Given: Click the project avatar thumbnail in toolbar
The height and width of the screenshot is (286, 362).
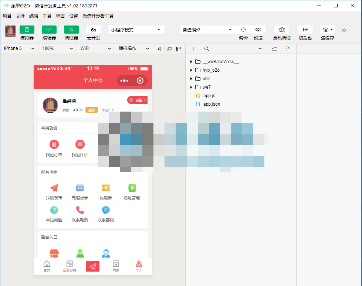Looking at the screenshot, I should (10, 31).
